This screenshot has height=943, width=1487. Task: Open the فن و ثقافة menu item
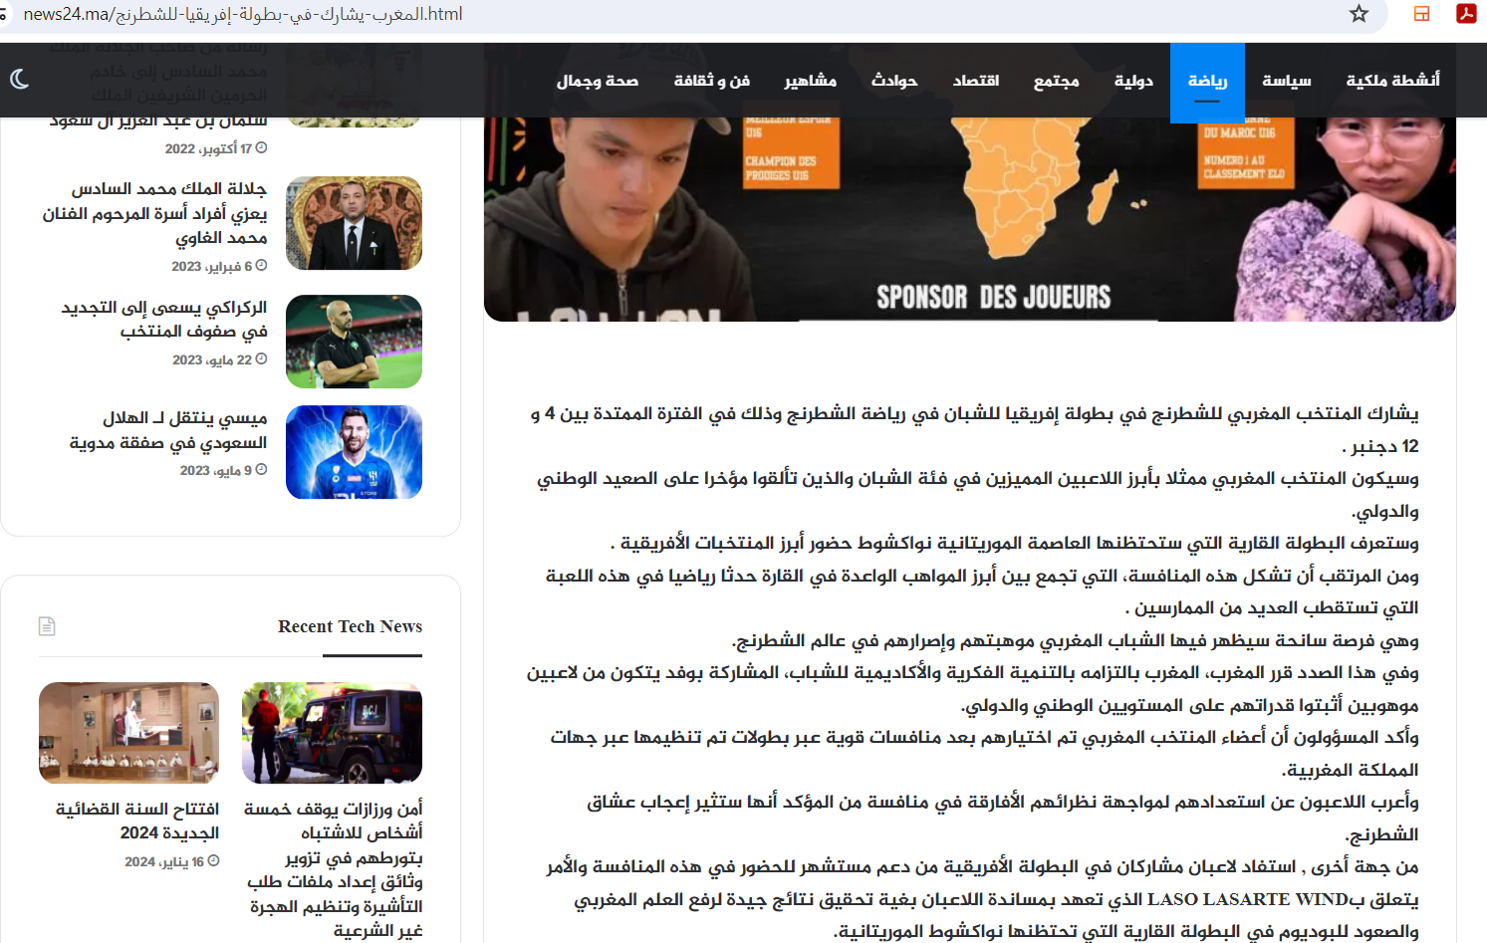coord(712,81)
